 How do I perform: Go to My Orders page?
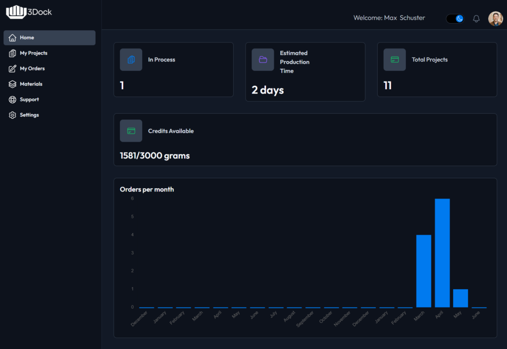[32, 68]
